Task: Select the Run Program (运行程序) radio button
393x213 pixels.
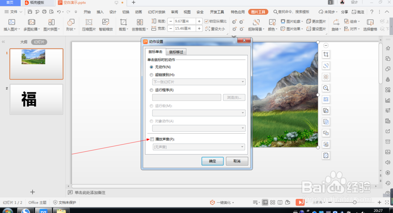Action: 151,90
